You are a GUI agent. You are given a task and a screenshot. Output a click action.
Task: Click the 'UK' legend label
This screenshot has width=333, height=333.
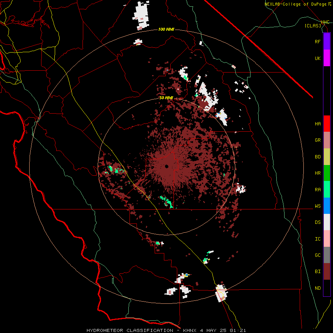(317, 58)
